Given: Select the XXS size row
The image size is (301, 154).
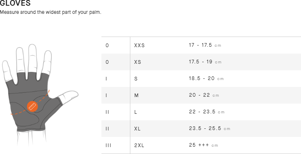Looking at the screenshot, I should point(201,46).
